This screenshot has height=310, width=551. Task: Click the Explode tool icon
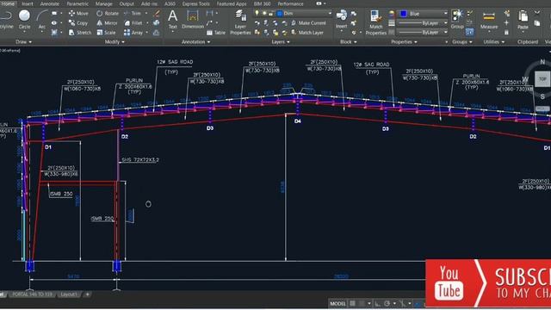coord(157,23)
